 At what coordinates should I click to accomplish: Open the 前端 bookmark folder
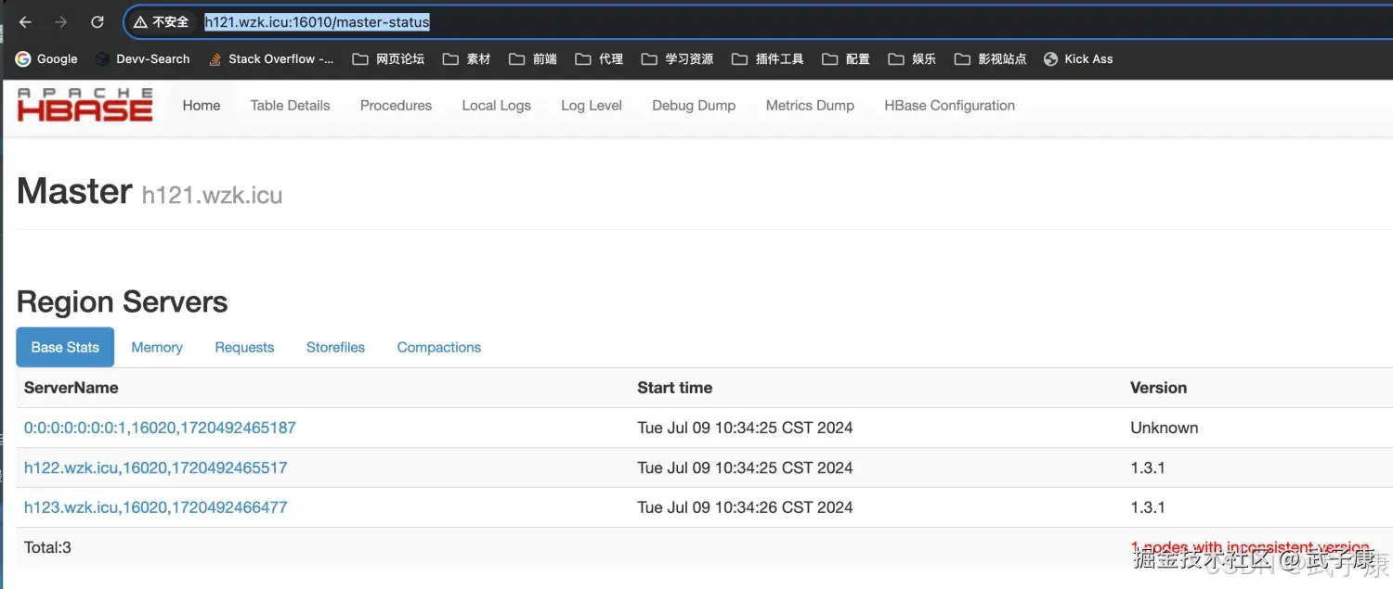533,58
